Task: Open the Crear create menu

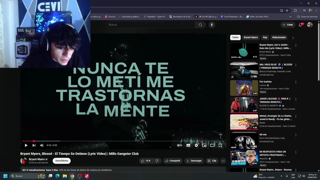Action: pyautogui.click(x=288, y=25)
